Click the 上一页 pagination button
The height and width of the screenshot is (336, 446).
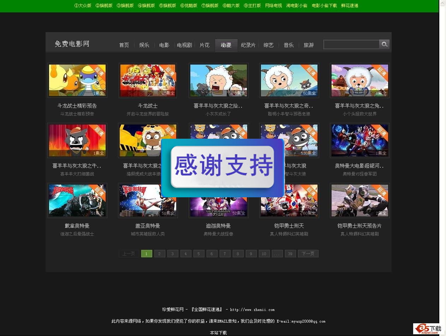(x=129, y=254)
